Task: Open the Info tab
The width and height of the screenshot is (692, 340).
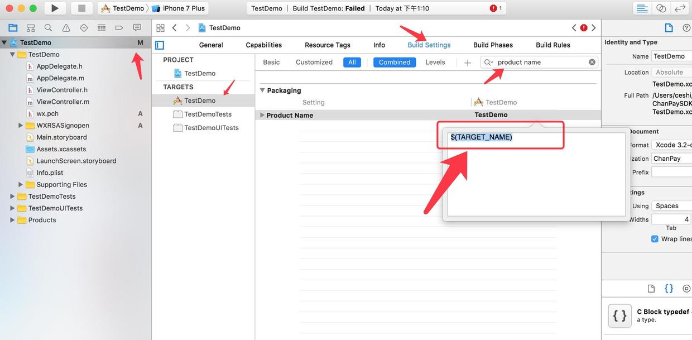Action: click(x=379, y=45)
